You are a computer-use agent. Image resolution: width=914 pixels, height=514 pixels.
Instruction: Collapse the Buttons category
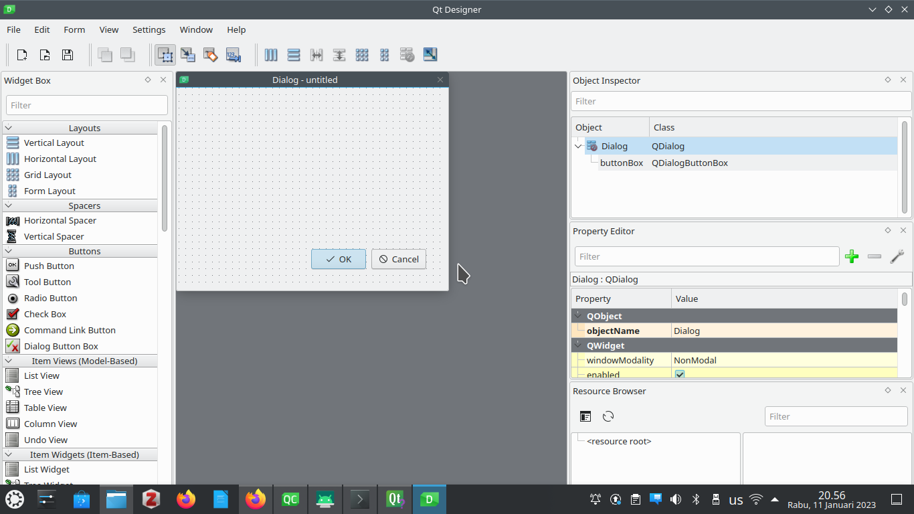click(x=9, y=251)
